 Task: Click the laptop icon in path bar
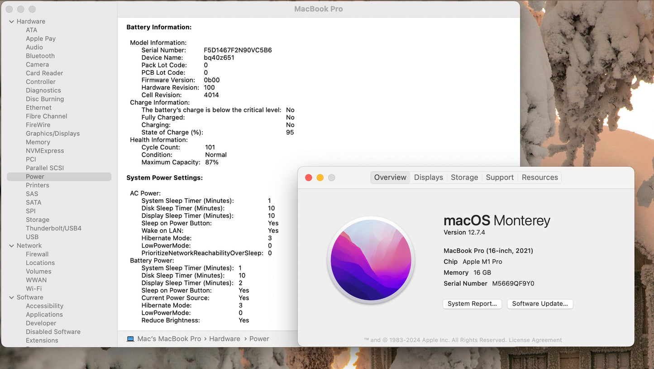pyautogui.click(x=130, y=339)
